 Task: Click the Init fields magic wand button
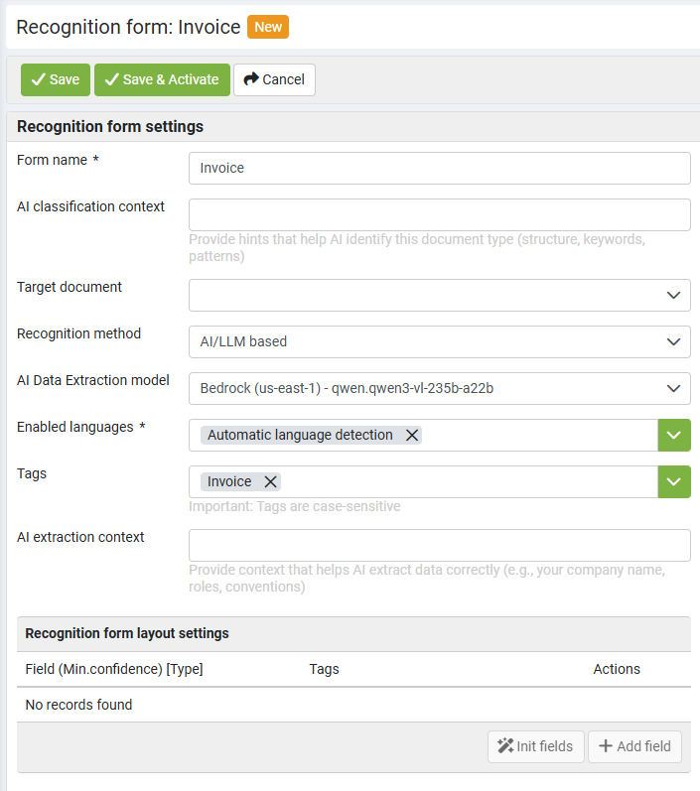click(x=535, y=746)
